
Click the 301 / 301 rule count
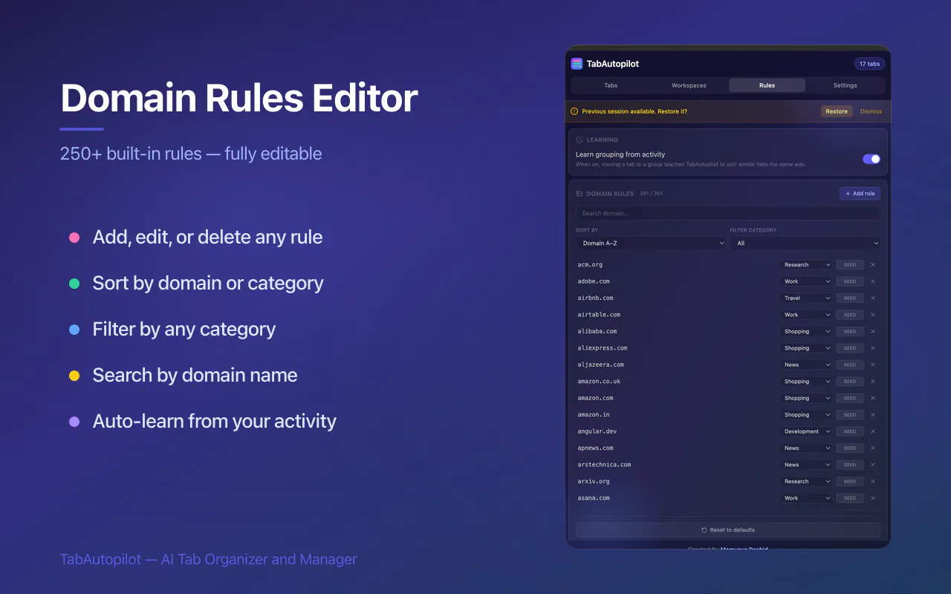click(x=652, y=194)
